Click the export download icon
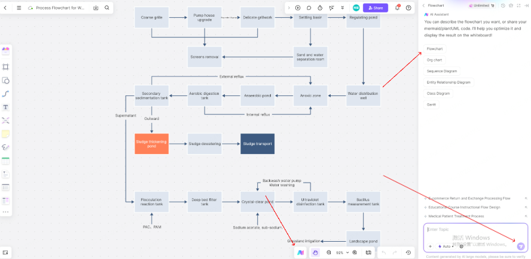531x259 pixels. [96, 8]
